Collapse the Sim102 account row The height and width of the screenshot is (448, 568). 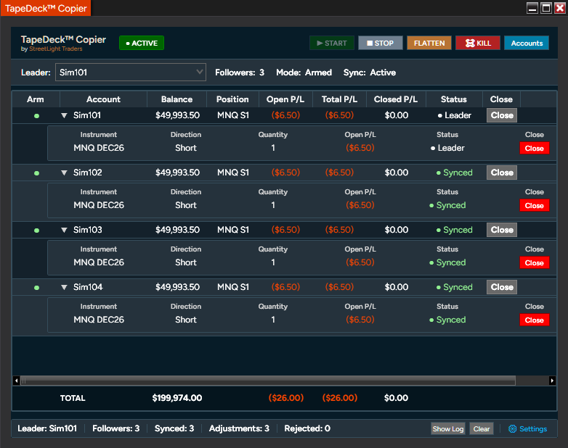click(64, 173)
